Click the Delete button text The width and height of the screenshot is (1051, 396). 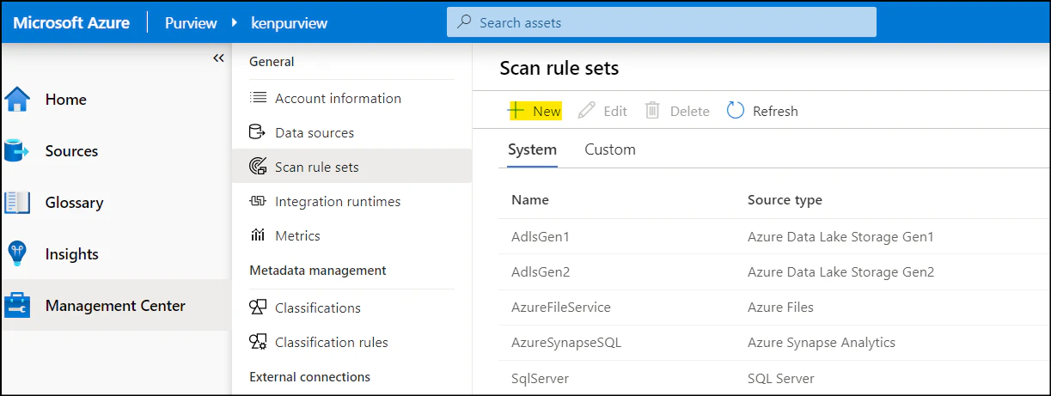point(690,111)
